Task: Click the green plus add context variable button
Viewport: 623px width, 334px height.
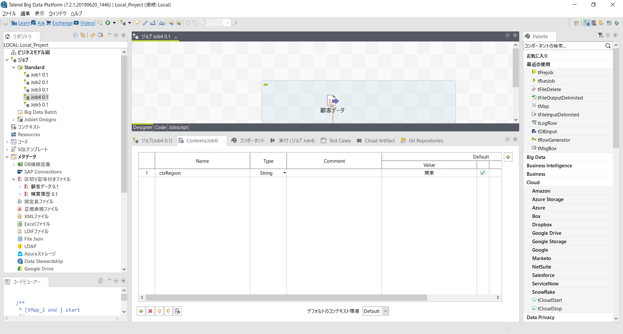Action: pyautogui.click(x=141, y=311)
